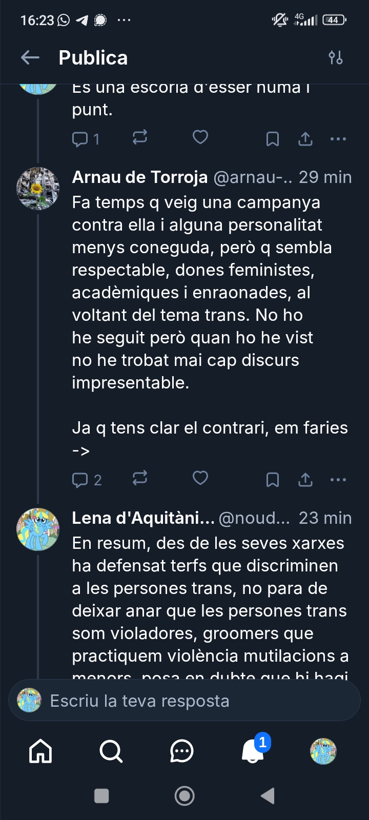Like Arnau de Torroja's post
The width and height of the screenshot is (369, 820).
(200, 478)
